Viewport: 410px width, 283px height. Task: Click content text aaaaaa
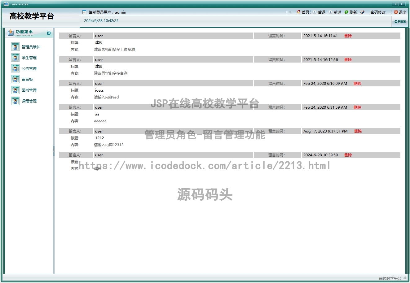click(100, 121)
